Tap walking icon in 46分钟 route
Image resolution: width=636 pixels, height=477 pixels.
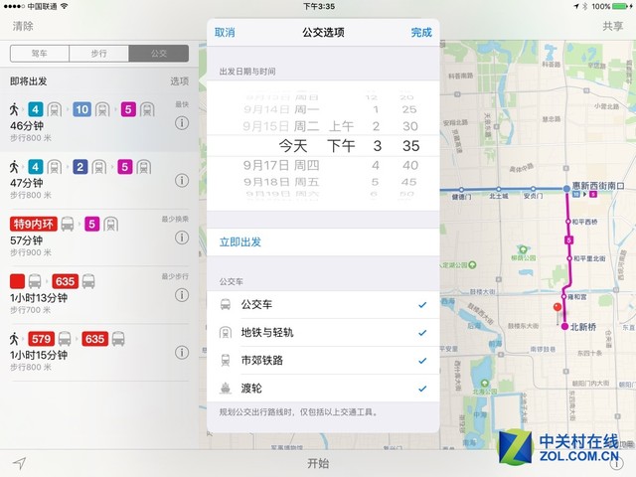click(15, 109)
